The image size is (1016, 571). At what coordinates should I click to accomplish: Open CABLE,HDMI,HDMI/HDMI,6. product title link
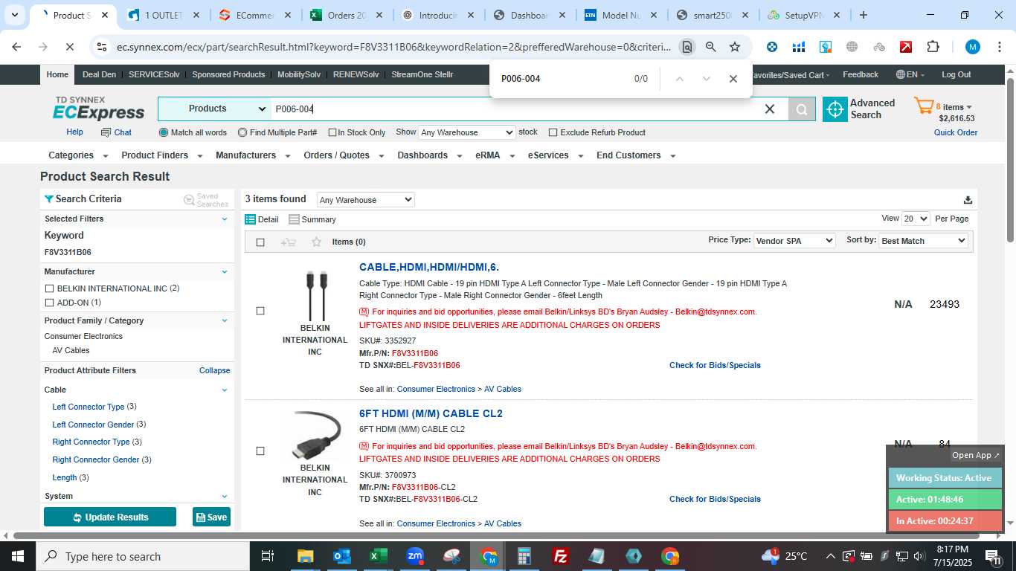[429, 267]
